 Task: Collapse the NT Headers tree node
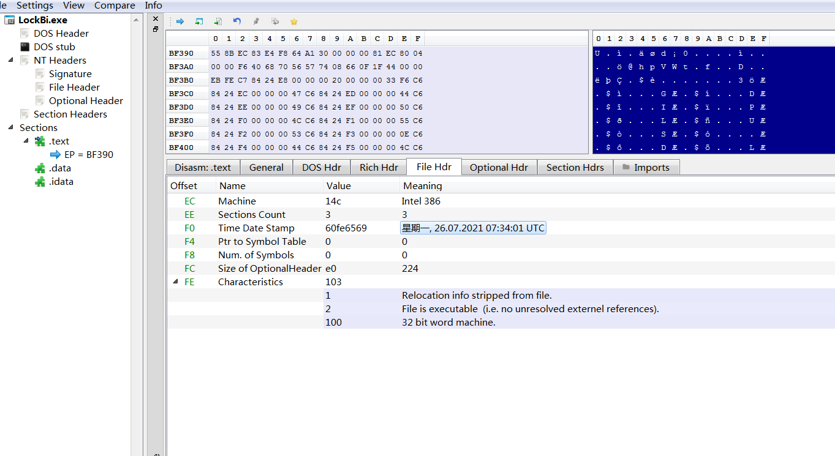pos(10,60)
